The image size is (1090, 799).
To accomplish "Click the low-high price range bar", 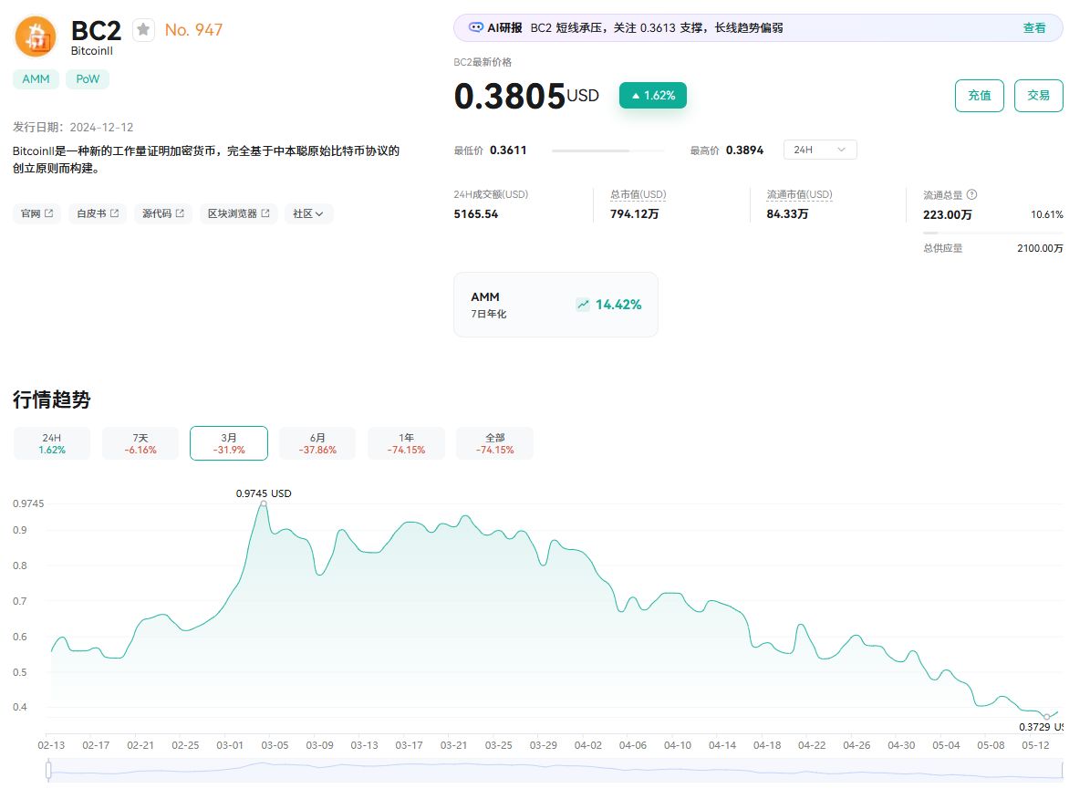I will (x=608, y=150).
